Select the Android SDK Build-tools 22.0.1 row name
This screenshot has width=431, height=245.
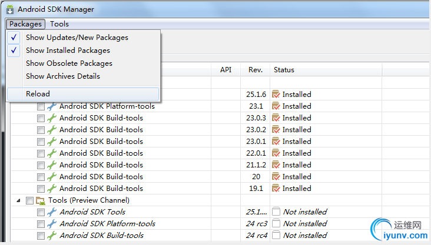[x=101, y=153]
